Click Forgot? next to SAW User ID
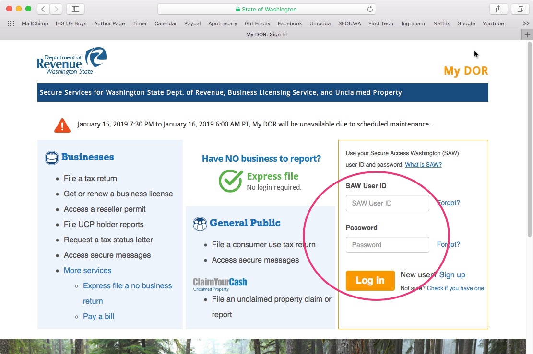The width and height of the screenshot is (533, 354). (x=449, y=203)
